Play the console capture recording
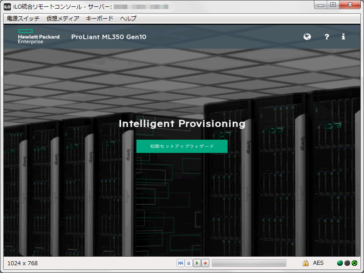 pyautogui.click(x=197, y=263)
